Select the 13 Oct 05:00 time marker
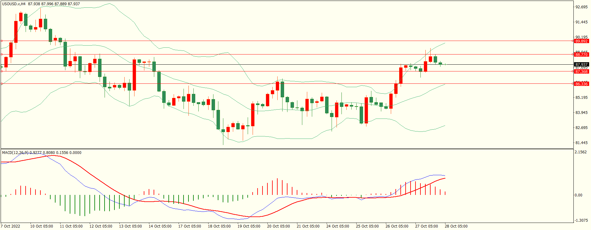Viewport: 591px width, 230px height. [x=130, y=226]
